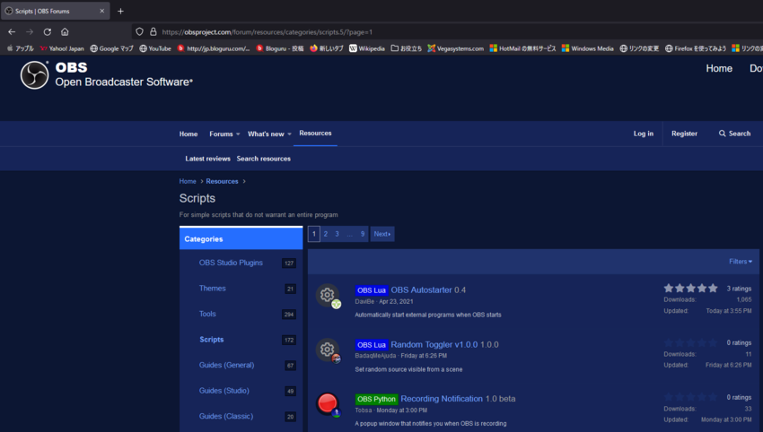The width and height of the screenshot is (763, 432).
Task: Click the OBS Lua tag on OBS Autostarter
Action: 372,290
